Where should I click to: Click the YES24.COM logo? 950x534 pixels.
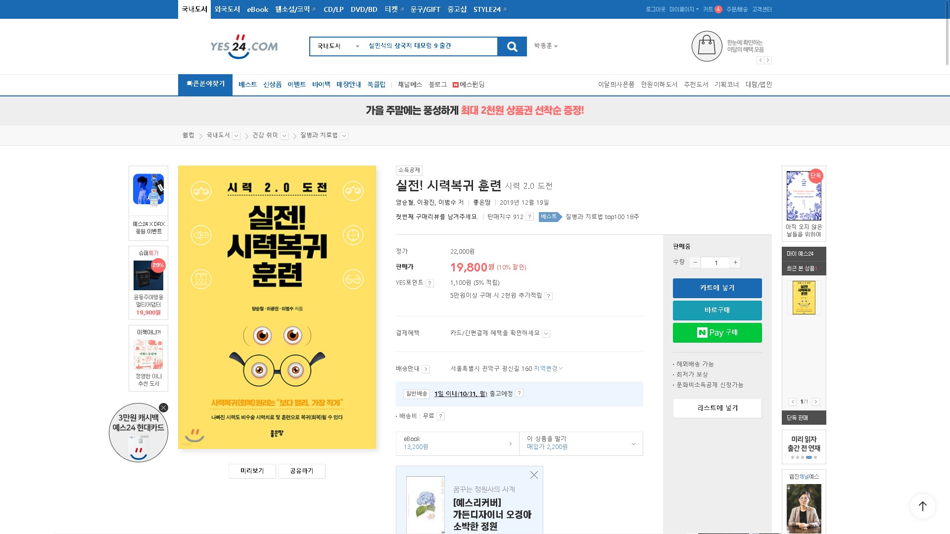(x=244, y=46)
